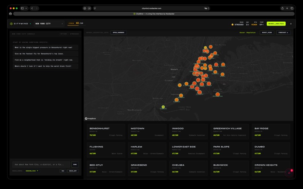Click the yellow-green Tottenville map marker
This screenshot has height=189, width=303.
pyautogui.click(x=163, y=107)
